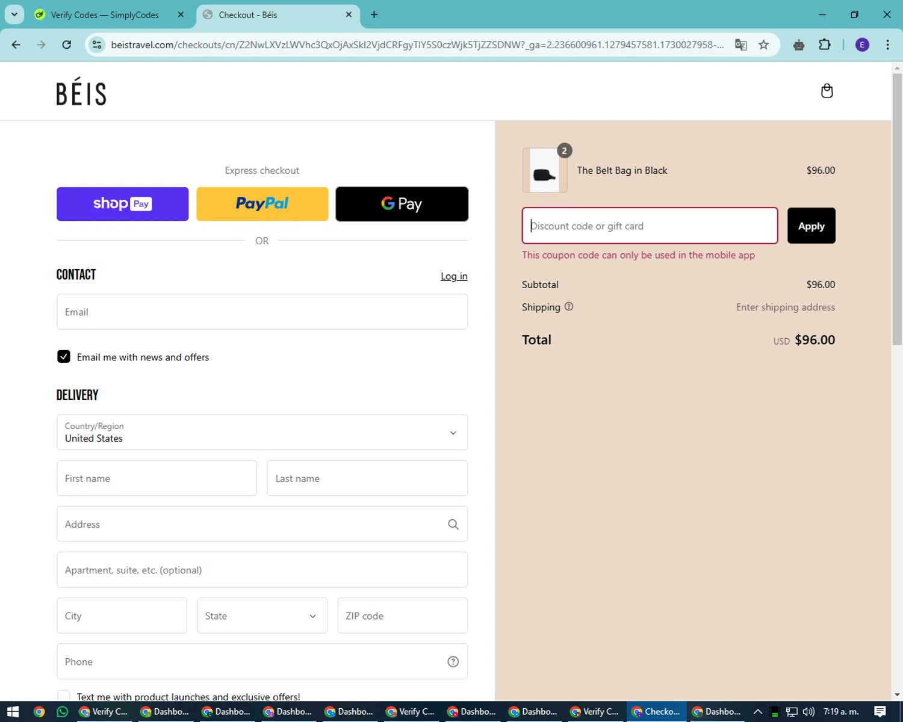Screen dimensions: 903x722
Task: Click the browser URL address bar
Action: (417, 45)
